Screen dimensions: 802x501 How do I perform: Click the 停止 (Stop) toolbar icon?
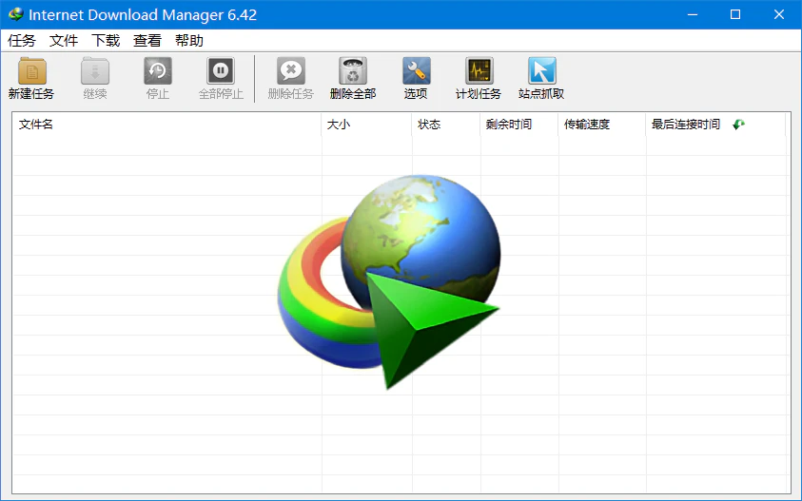pos(158,71)
